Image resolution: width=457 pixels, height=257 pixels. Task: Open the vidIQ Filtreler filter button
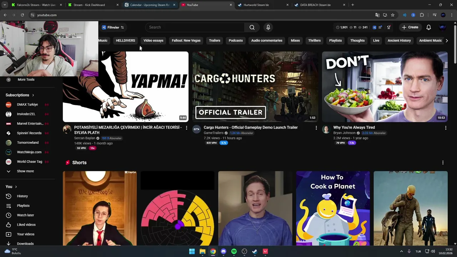tap(112, 27)
